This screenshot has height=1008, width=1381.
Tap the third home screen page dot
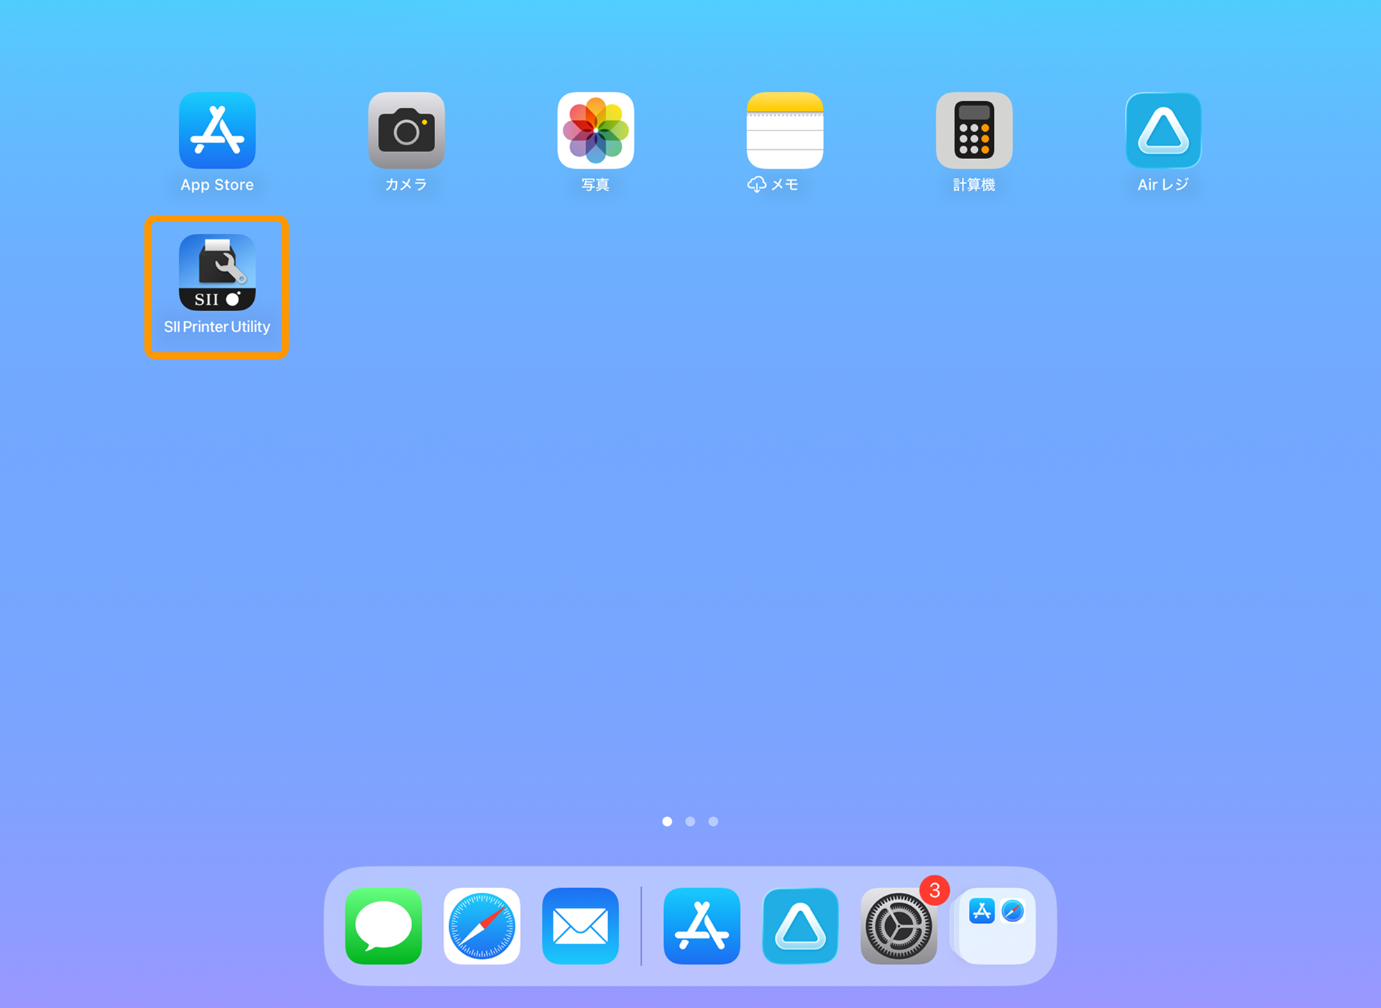(x=714, y=822)
